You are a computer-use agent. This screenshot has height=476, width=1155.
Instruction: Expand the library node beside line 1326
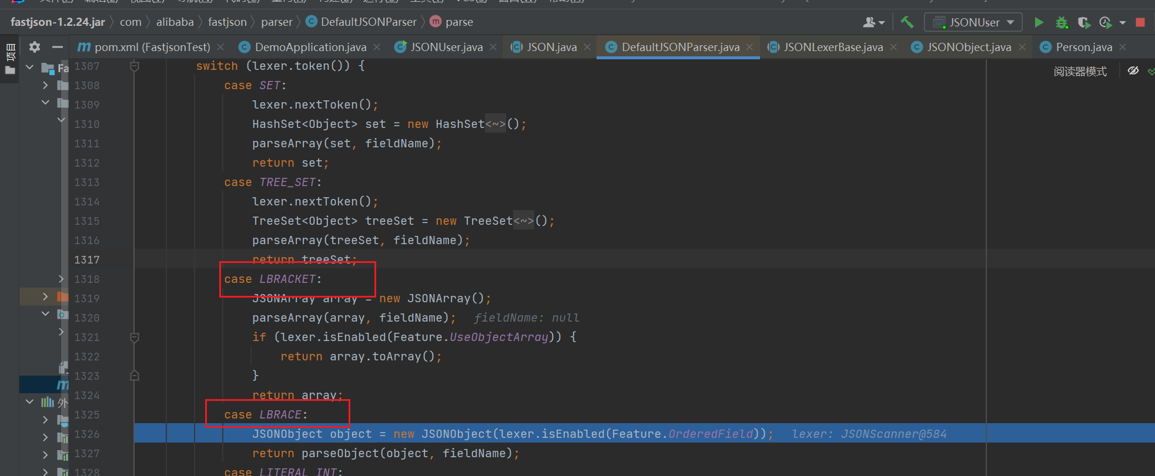45,437
